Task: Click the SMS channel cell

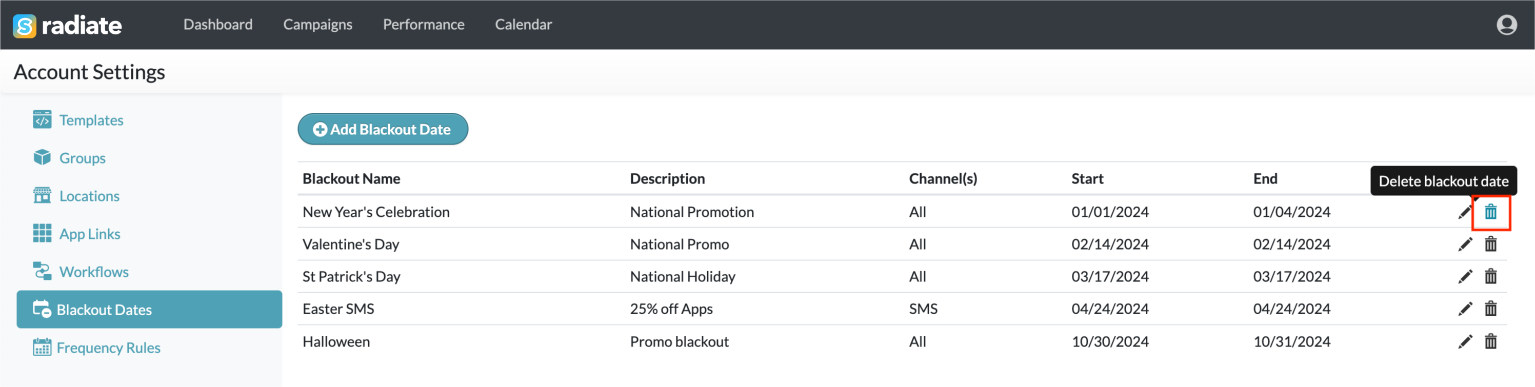Action: tap(923, 309)
